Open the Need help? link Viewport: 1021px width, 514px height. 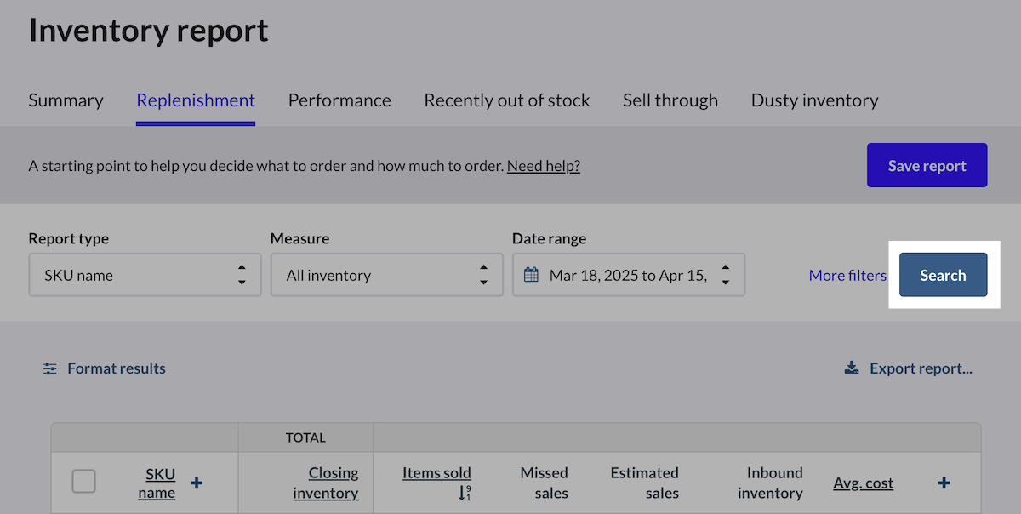tap(543, 166)
